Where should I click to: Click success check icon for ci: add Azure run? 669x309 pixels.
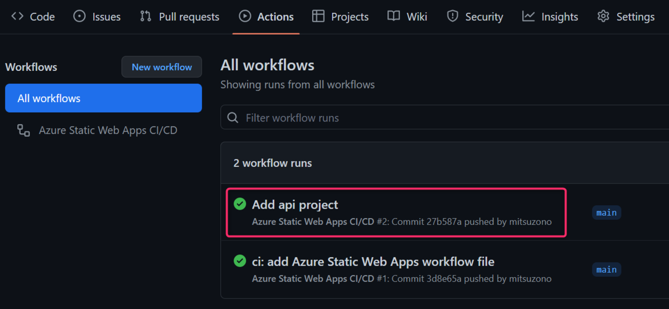(240, 261)
